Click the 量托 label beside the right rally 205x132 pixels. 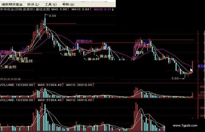(x=140, y=53)
